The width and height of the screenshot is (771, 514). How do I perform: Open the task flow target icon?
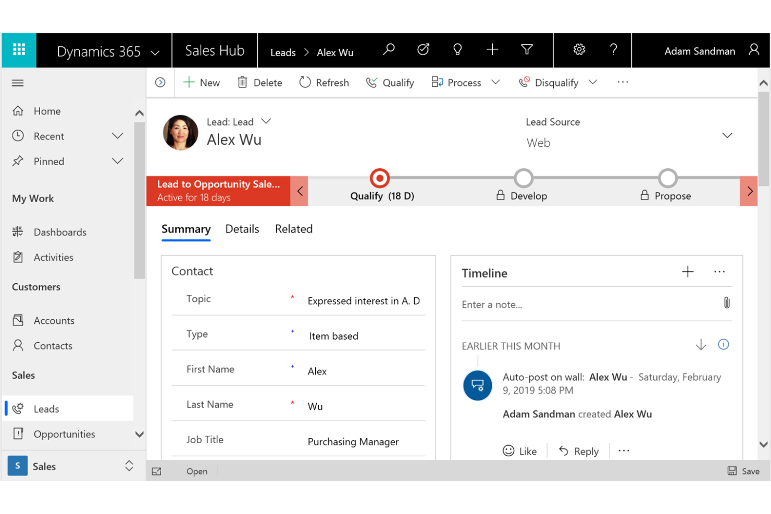(423, 49)
